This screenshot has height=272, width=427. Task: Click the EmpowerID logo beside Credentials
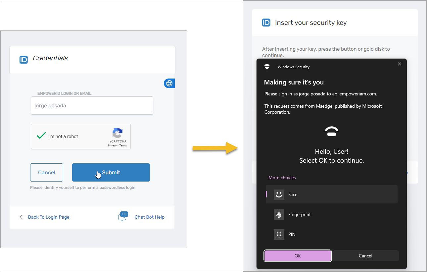[x=24, y=60]
